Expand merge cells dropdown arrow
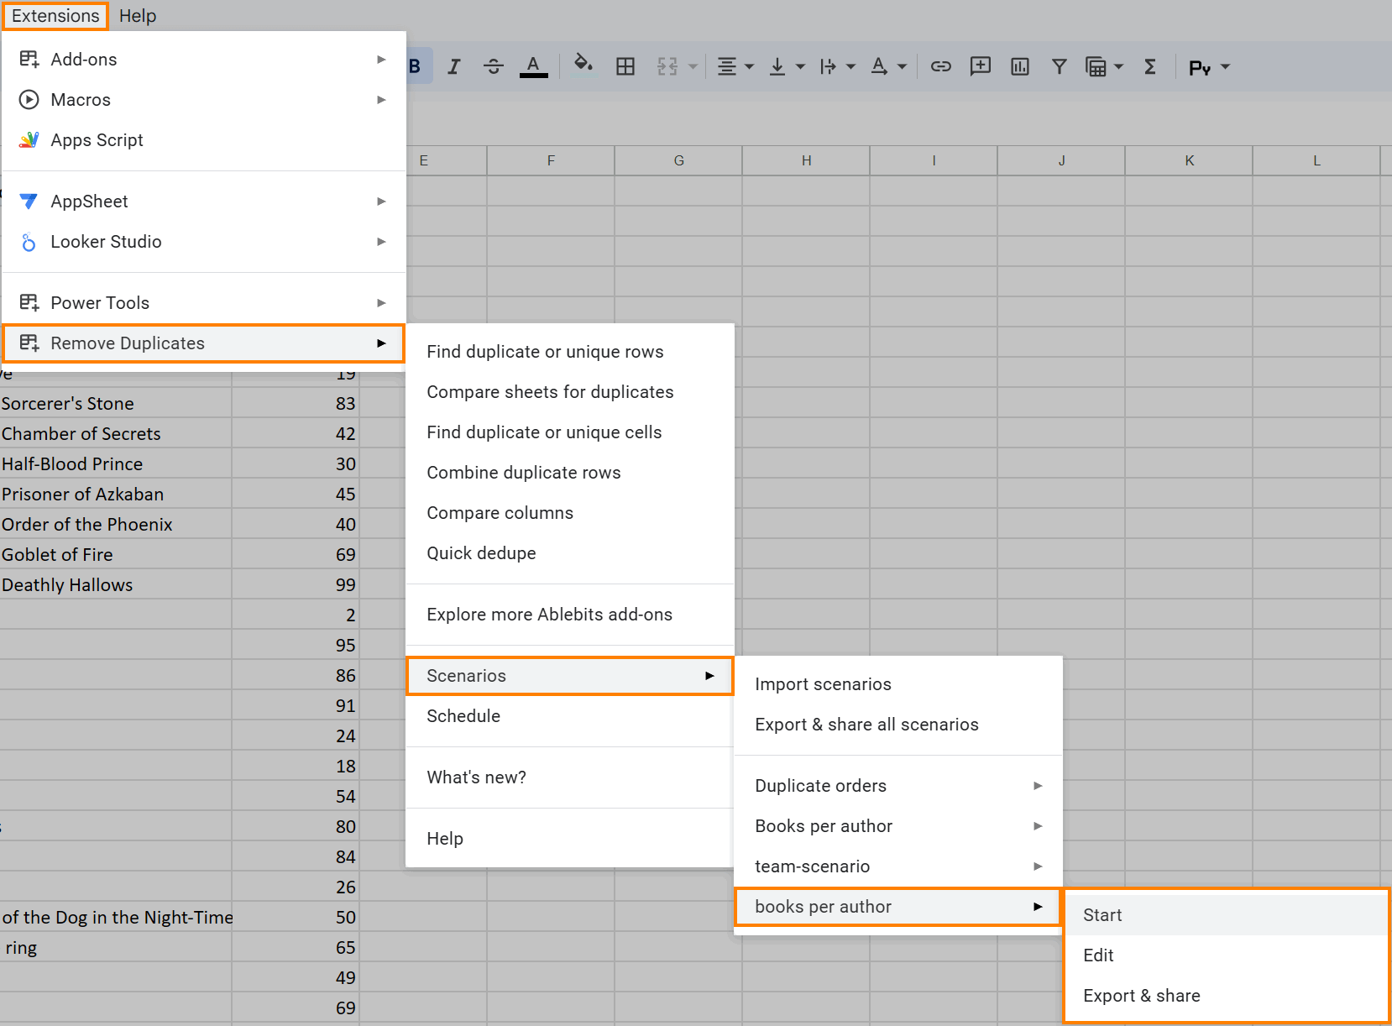The height and width of the screenshot is (1026, 1392). tap(693, 66)
